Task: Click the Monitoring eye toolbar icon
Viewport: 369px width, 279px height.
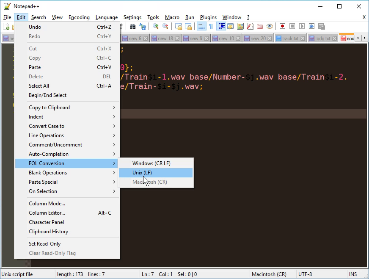Action: pyautogui.click(x=270, y=26)
